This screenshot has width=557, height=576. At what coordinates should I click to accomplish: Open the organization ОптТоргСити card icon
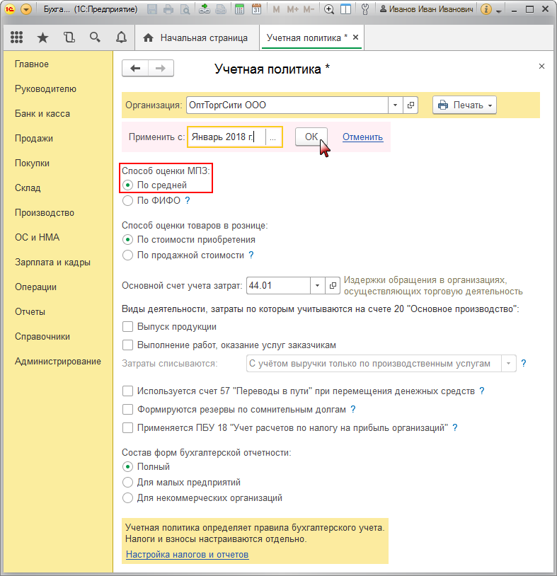click(410, 105)
